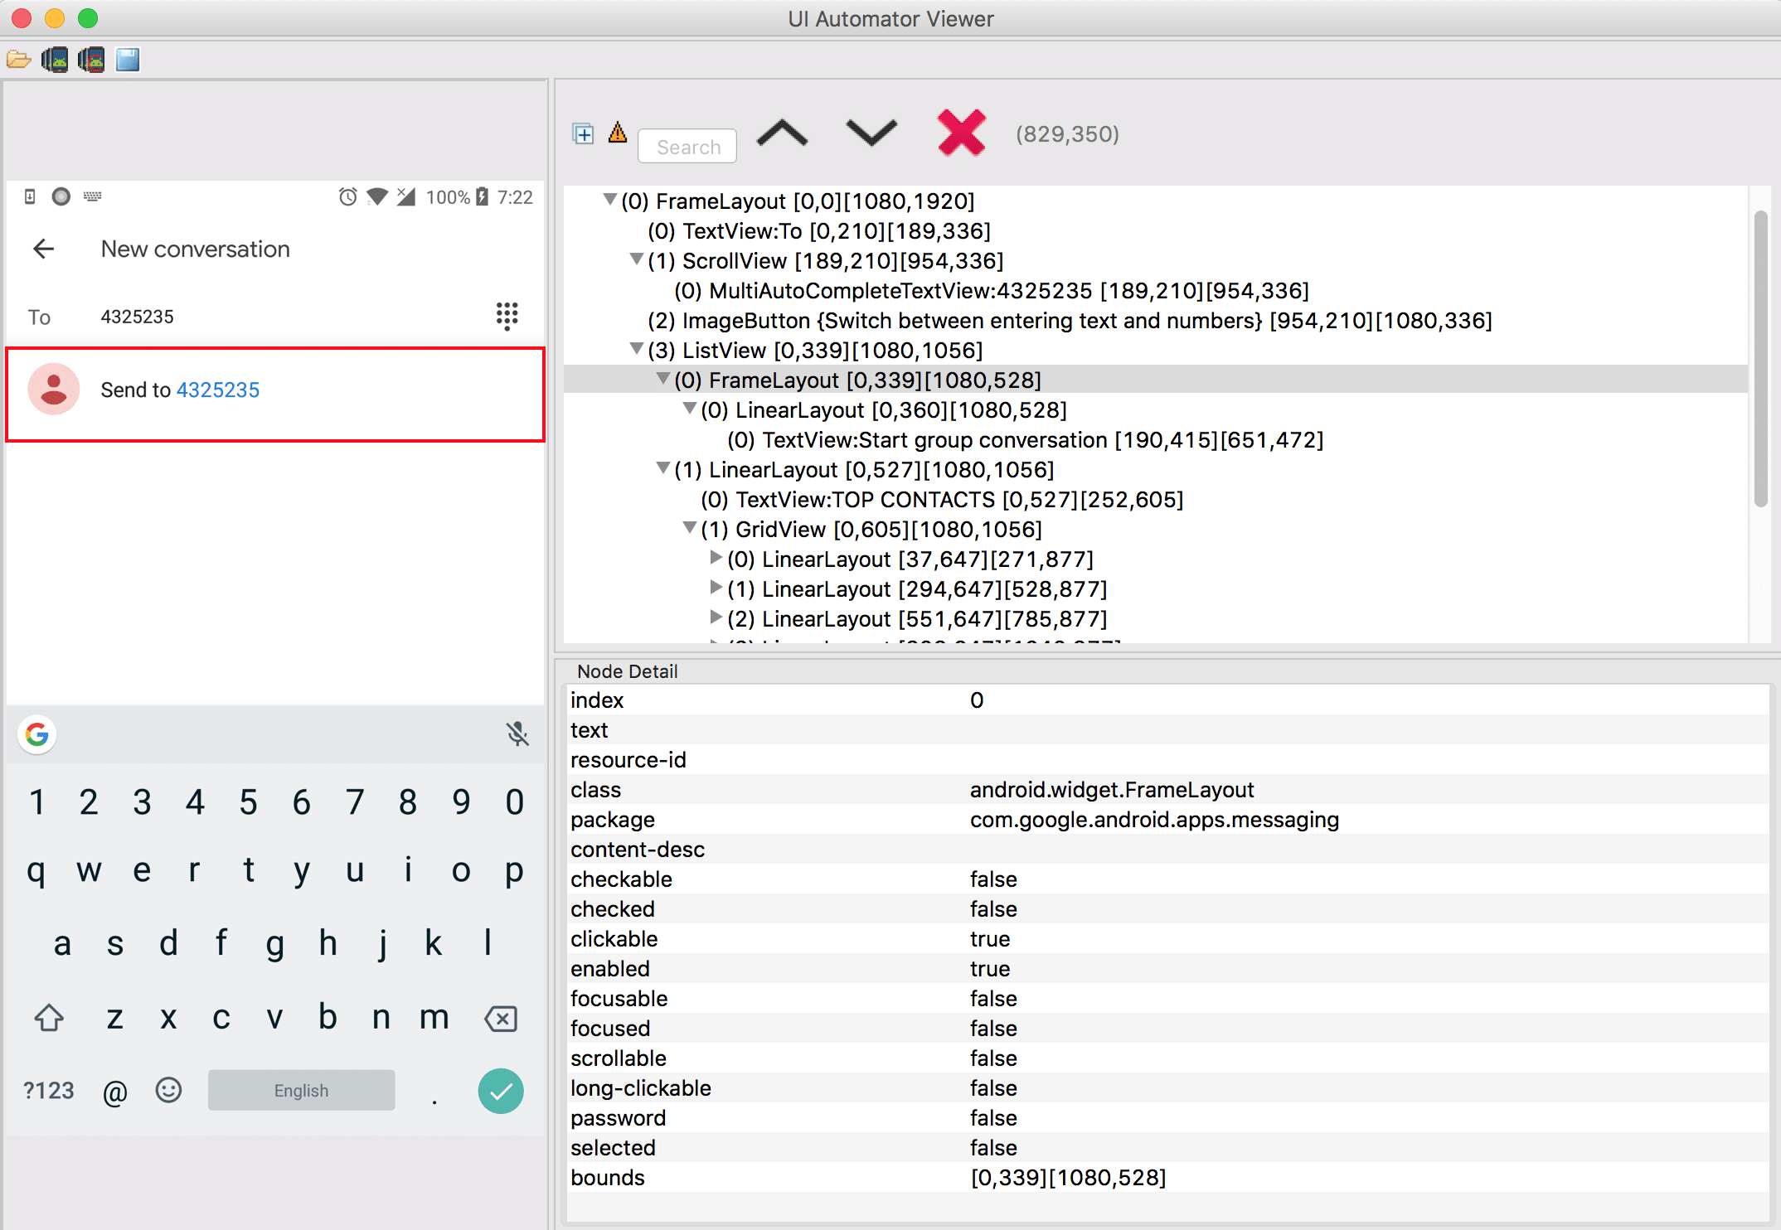The width and height of the screenshot is (1781, 1230).
Task: Click the expand all plus icon
Action: (x=583, y=133)
